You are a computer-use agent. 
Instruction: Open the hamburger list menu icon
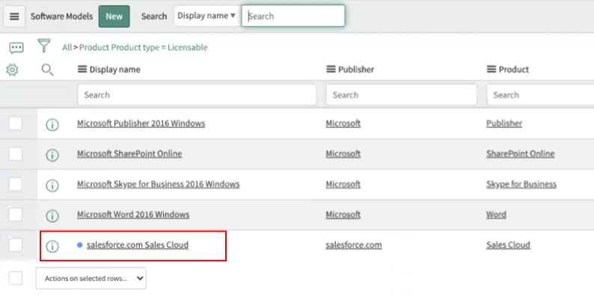tap(14, 16)
